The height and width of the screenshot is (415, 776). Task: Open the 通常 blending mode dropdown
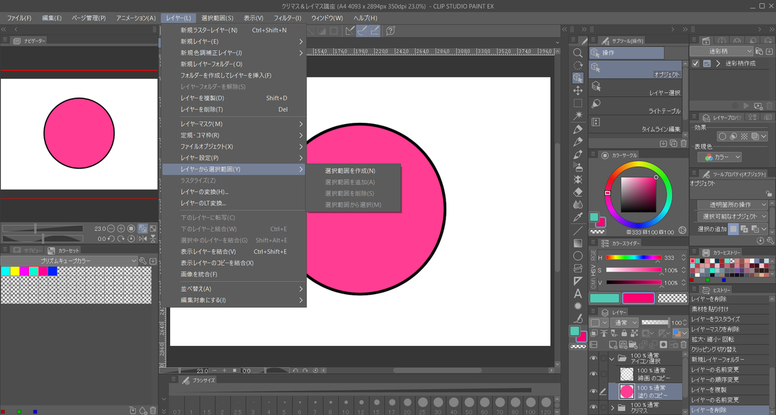click(624, 323)
